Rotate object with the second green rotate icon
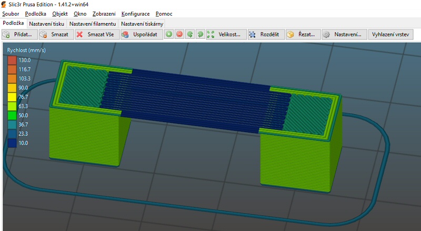This screenshot has width=421, height=231. 199,34
